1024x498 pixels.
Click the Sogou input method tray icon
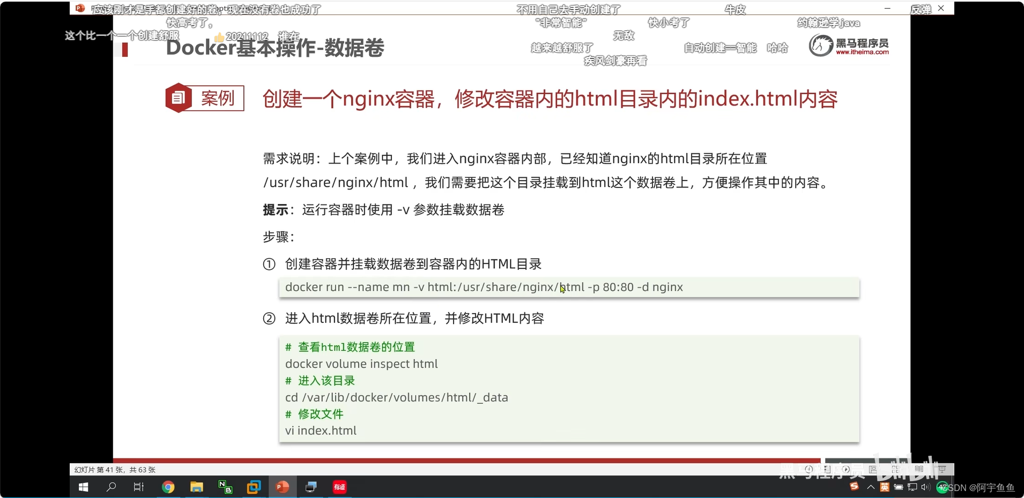point(855,486)
